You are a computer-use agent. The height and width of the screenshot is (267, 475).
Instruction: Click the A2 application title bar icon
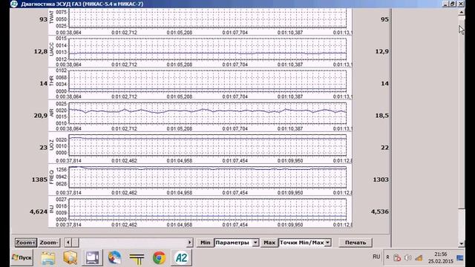pyautogui.click(x=14, y=4)
